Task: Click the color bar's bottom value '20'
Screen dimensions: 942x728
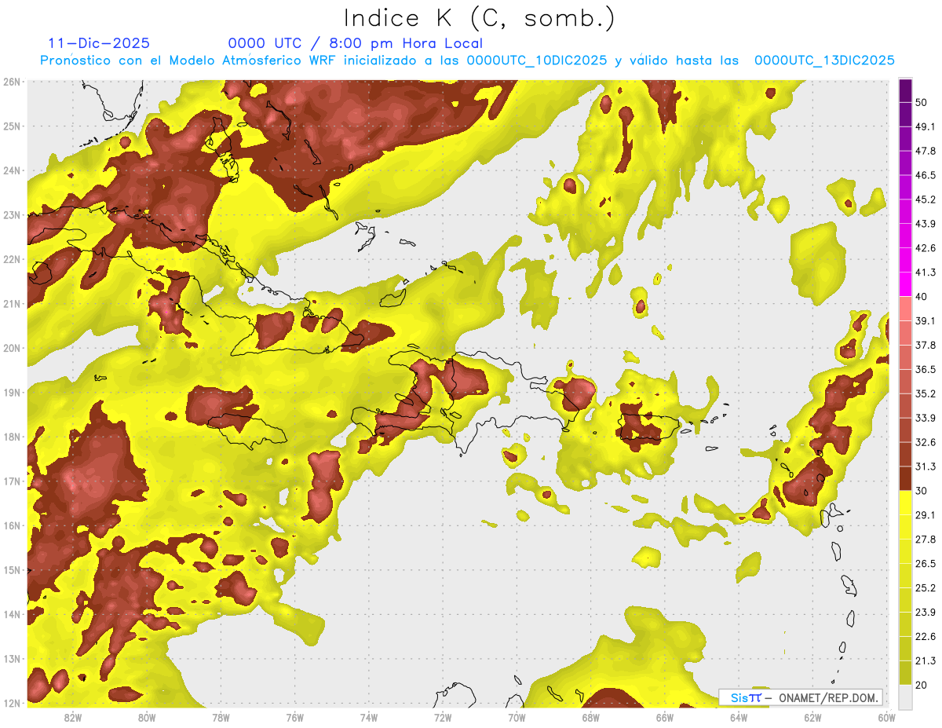Action: 922,685
